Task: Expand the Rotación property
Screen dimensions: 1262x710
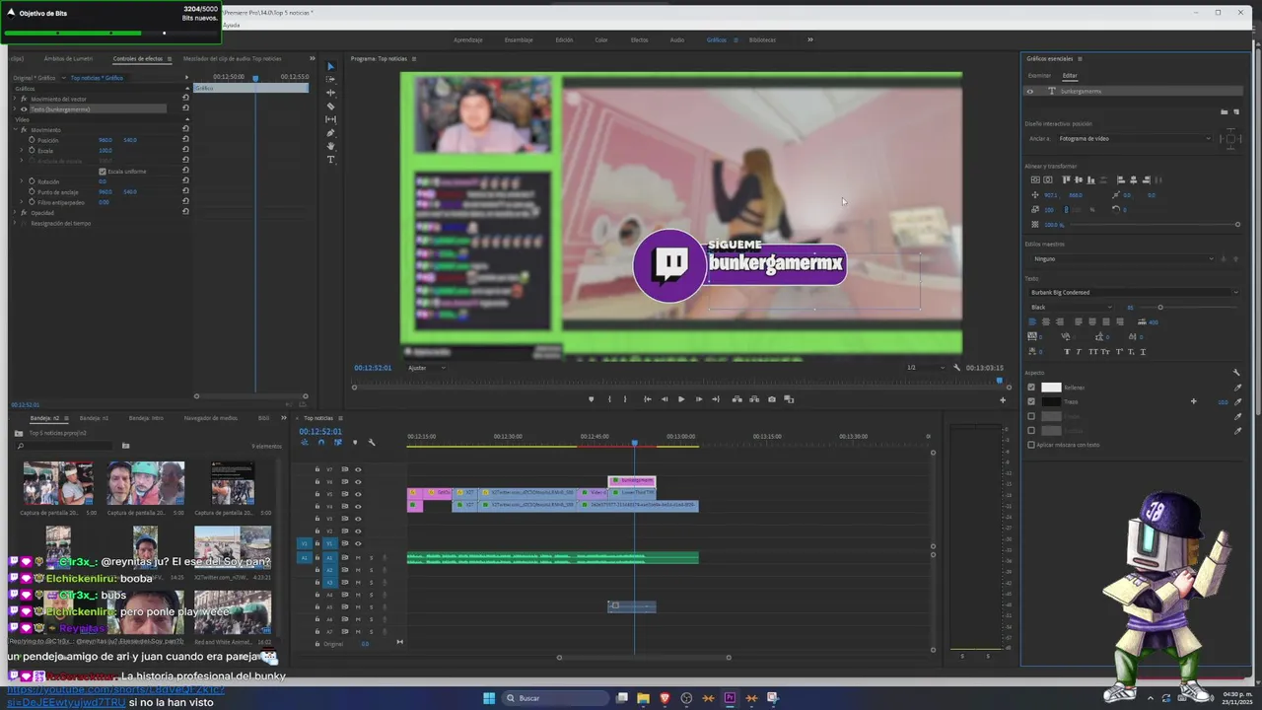Action: [24, 181]
